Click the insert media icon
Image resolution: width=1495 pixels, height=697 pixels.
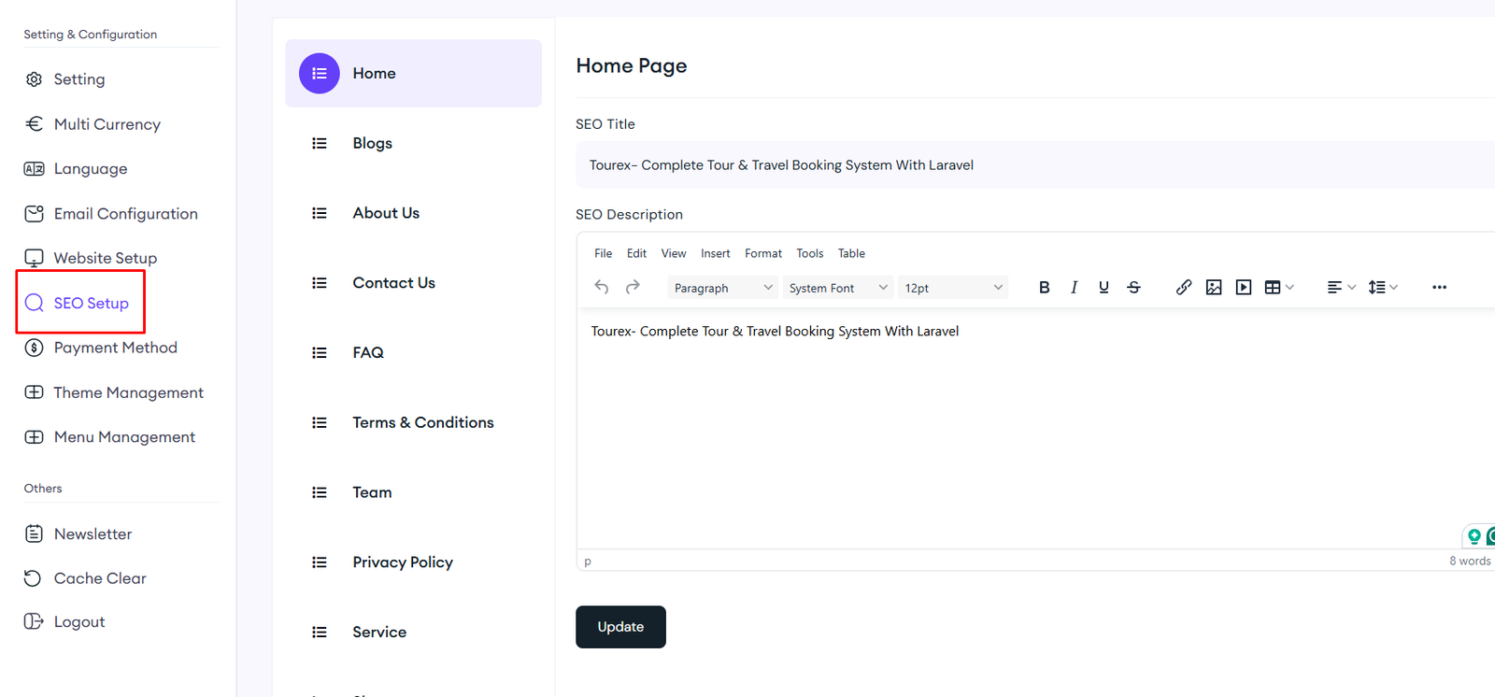tap(1244, 288)
